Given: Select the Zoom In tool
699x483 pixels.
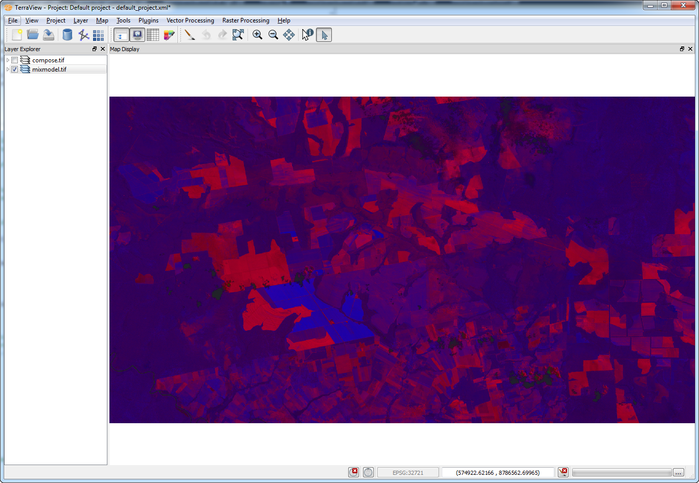Looking at the screenshot, I should pyautogui.click(x=257, y=35).
